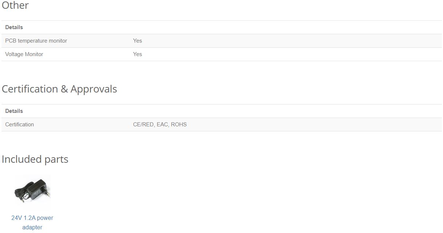Viewport: 443px width, 233px height.
Task: Select the Other section heading
Action: tap(15, 5)
